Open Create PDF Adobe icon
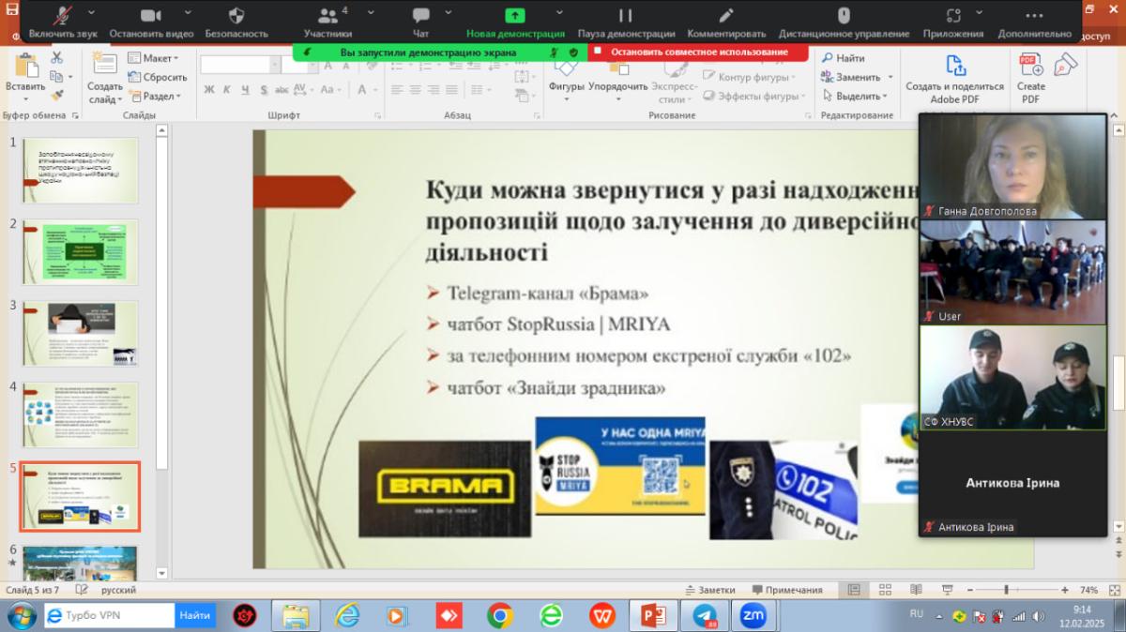The width and height of the screenshot is (1126, 632). coord(1030,75)
